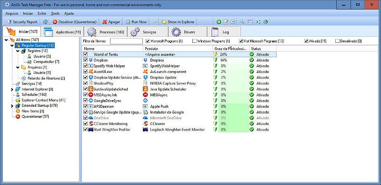Click the magnifier search icon in toolbar
The image size is (381, 185).
point(242,22)
